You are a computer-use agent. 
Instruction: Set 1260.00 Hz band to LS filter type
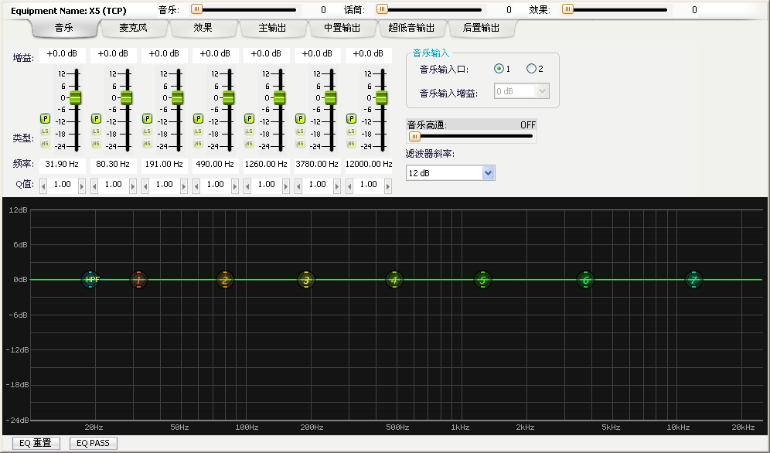[250, 131]
